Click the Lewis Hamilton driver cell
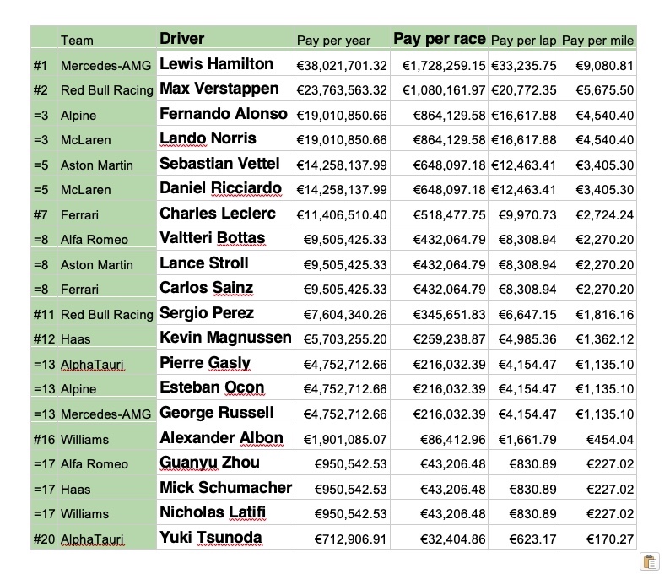 (x=225, y=63)
